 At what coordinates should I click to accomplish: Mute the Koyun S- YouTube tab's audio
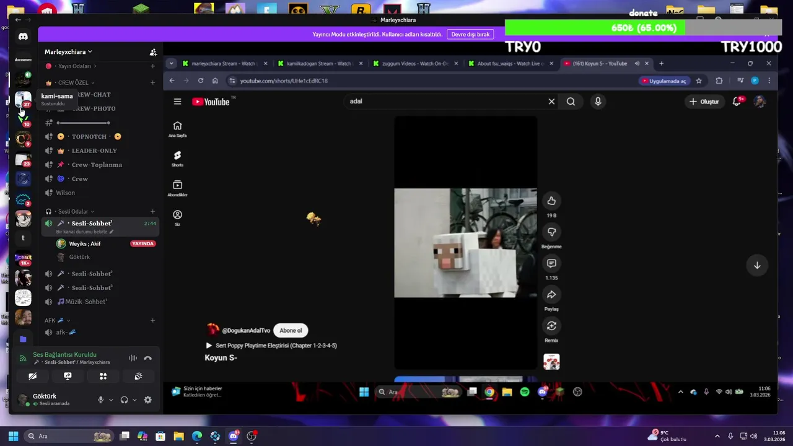[x=637, y=63]
